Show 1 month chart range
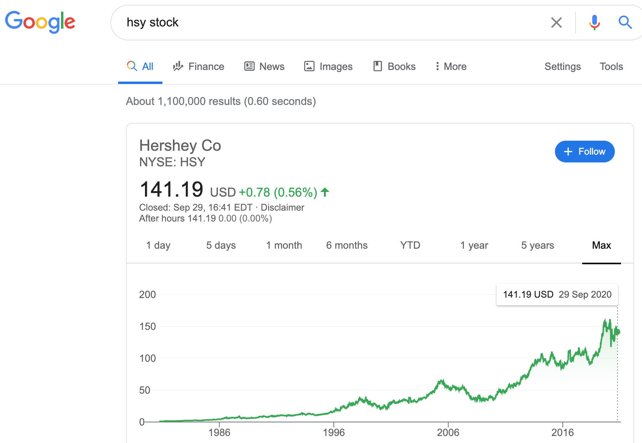This screenshot has height=443, width=642. click(284, 245)
